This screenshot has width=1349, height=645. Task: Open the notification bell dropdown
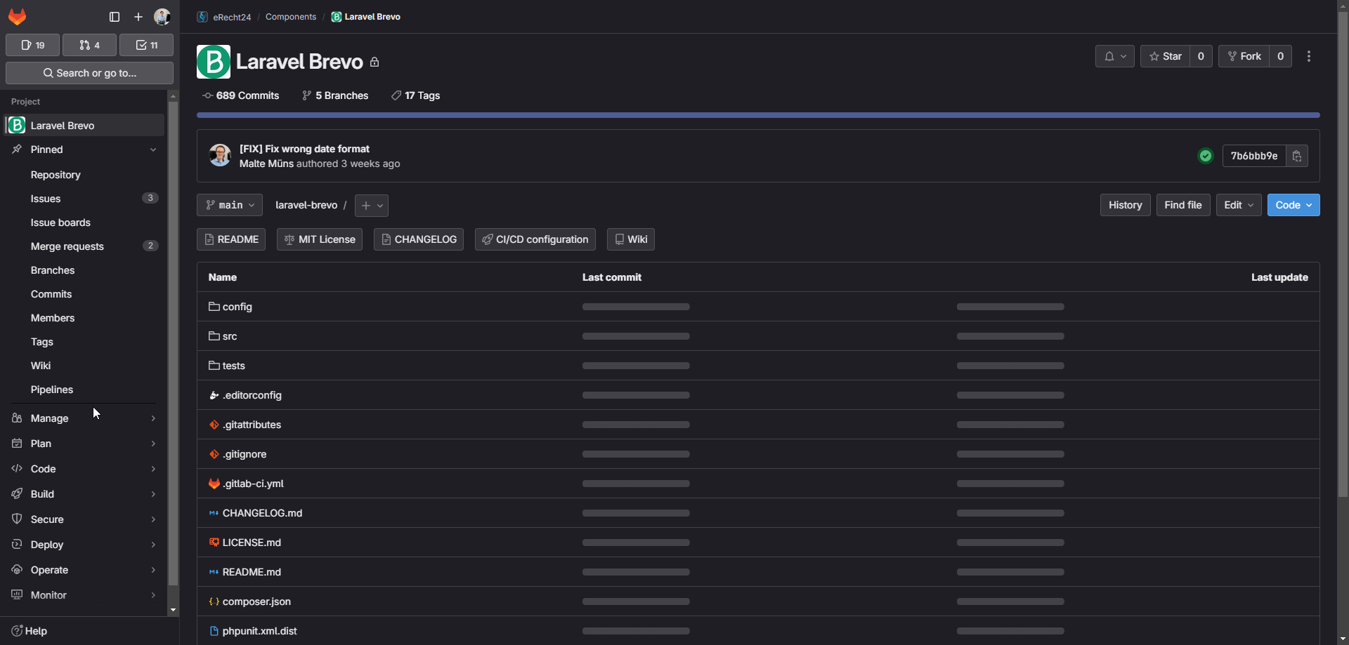(1114, 56)
